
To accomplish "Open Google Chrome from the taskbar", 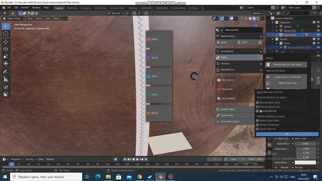I will (139, 176).
